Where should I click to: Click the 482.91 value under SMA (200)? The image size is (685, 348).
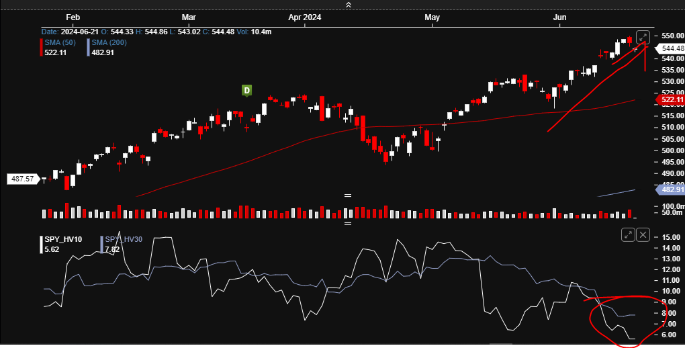click(103, 52)
